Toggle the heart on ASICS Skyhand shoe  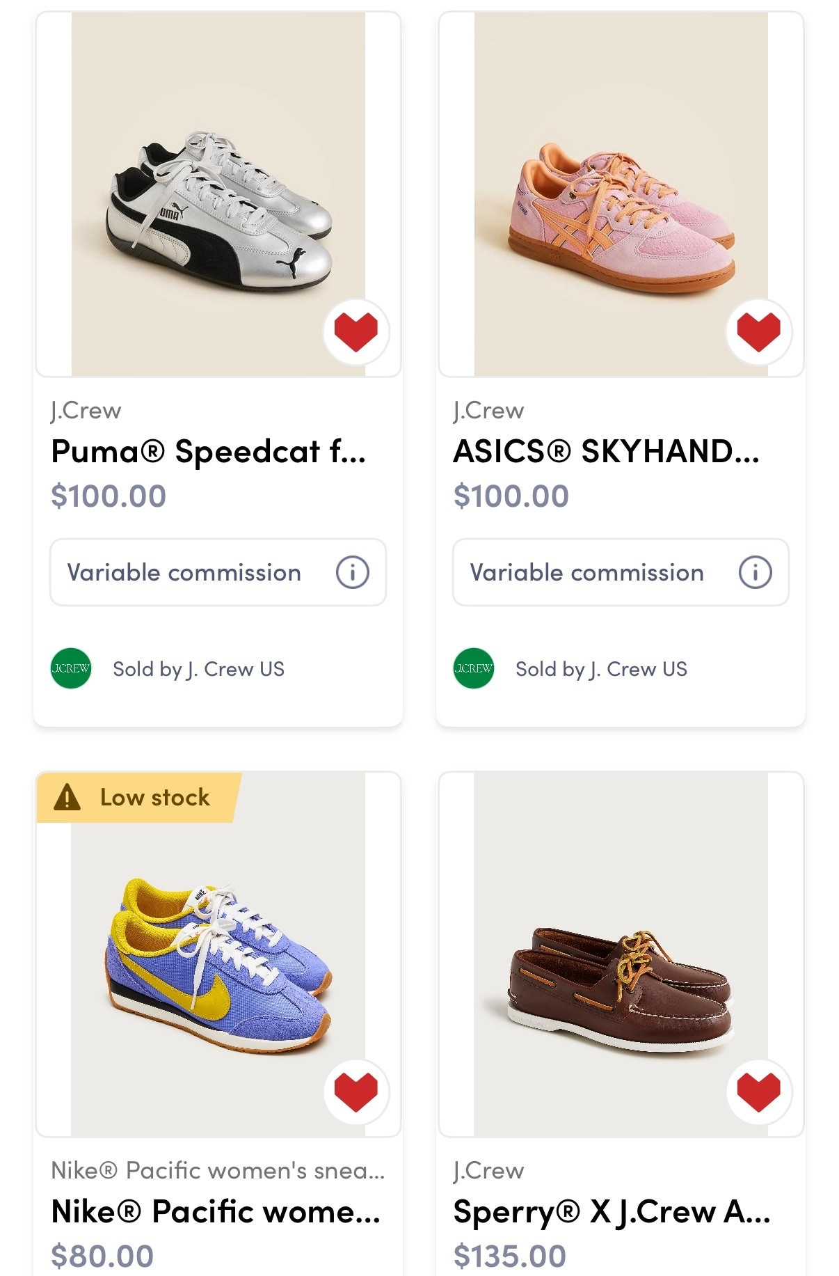coord(758,332)
